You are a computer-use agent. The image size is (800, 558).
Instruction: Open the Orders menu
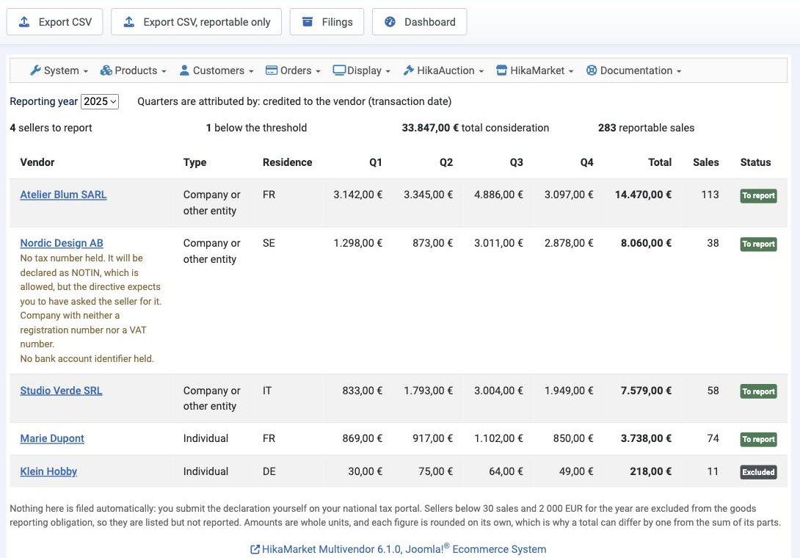click(x=293, y=70)
